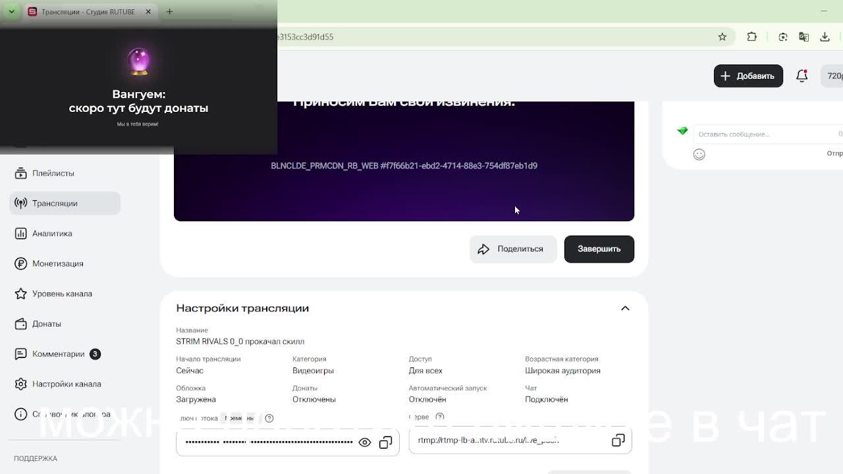The height and width of the screenshot is (474, 843).
Task: Open the Монетизация sidebar section
Action: point(65,263)
